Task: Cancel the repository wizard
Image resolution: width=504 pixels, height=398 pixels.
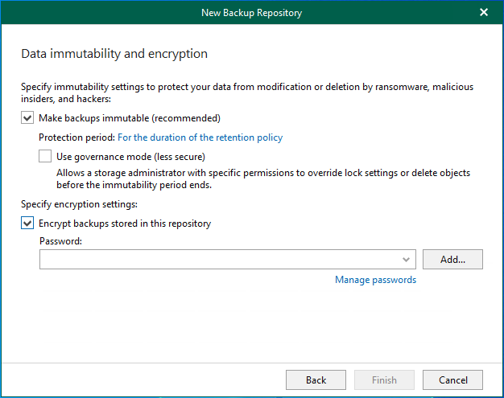Action: (x=452, y=380)
